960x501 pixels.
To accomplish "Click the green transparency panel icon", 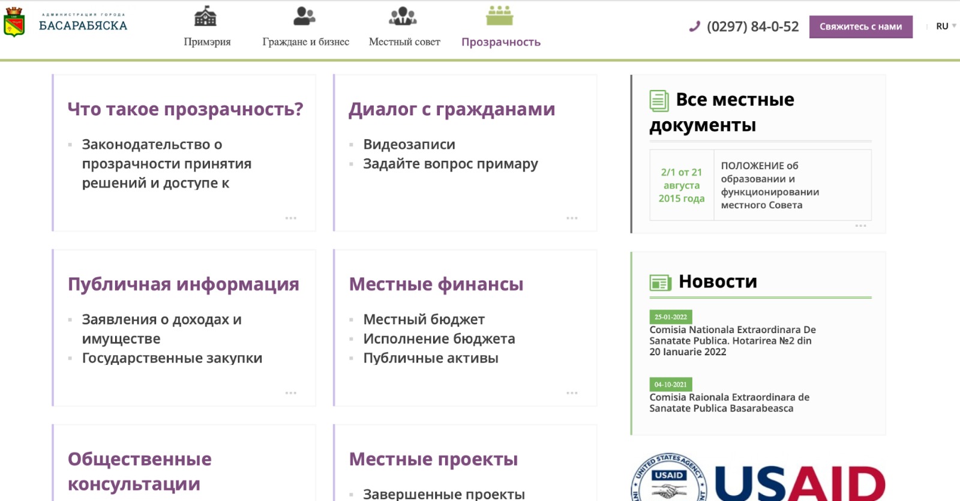I will coord(499,16).
